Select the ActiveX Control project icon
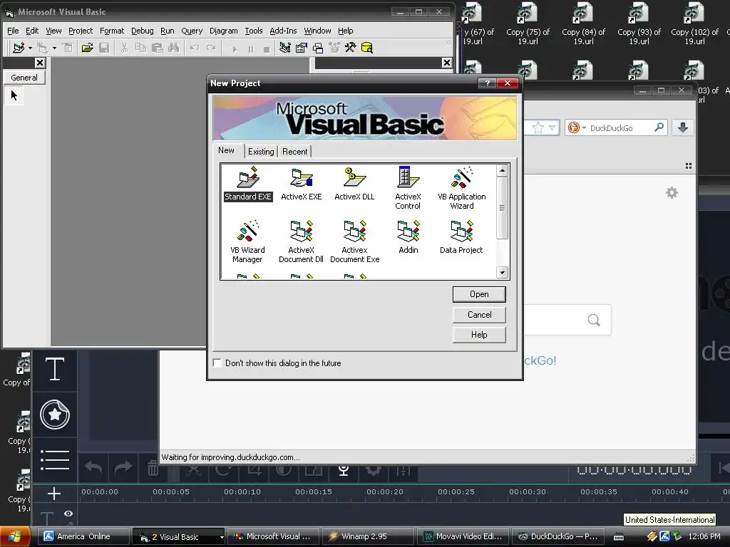730x547 pixels. point(408,177)
